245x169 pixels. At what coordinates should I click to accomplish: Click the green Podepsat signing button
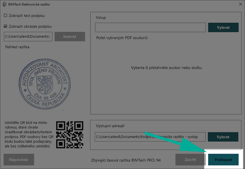pyautogui.click(x=223, y=160)
